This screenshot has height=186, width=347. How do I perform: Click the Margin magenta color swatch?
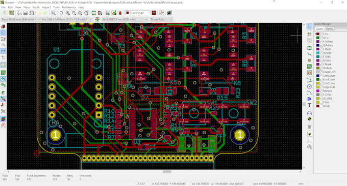pyautogui.click(x=318, y=91)
